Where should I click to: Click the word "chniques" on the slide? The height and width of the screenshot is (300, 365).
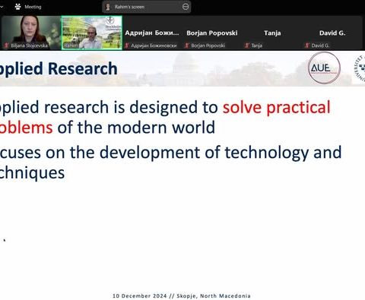click(32, 172)
